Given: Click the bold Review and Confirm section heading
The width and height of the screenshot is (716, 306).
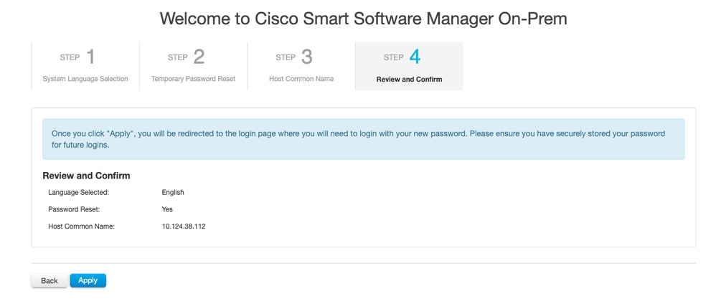Looking at the screenshot, I should coord(86,176).
